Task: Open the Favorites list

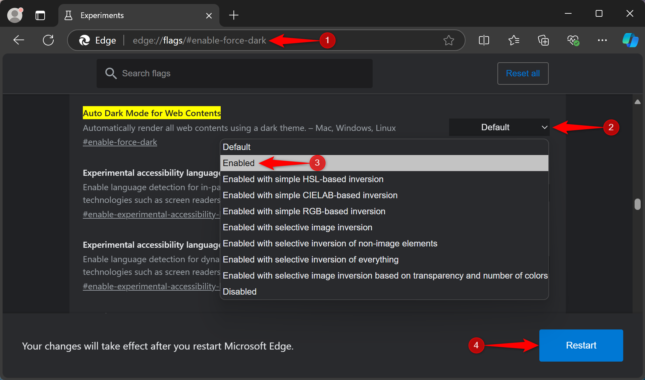Action: (514, 40)
